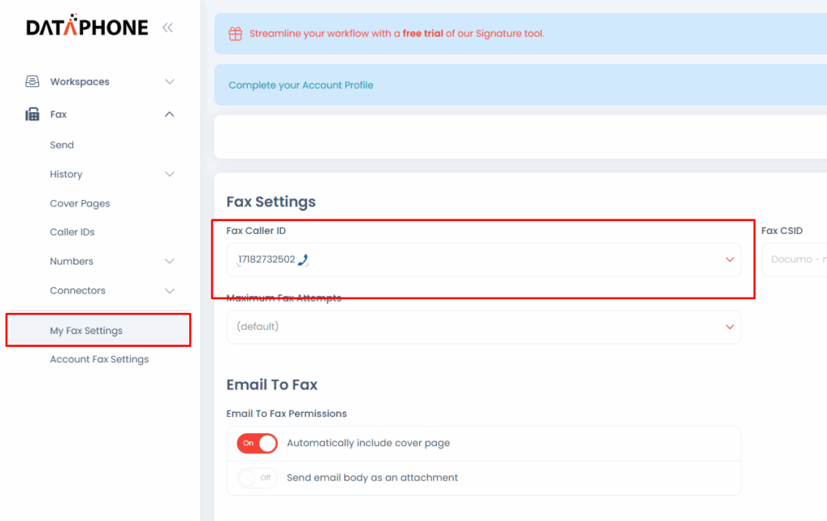Expand the Workspaces menu chevron
This screenshot has height=521, width=827.
[x=170, y=81]
